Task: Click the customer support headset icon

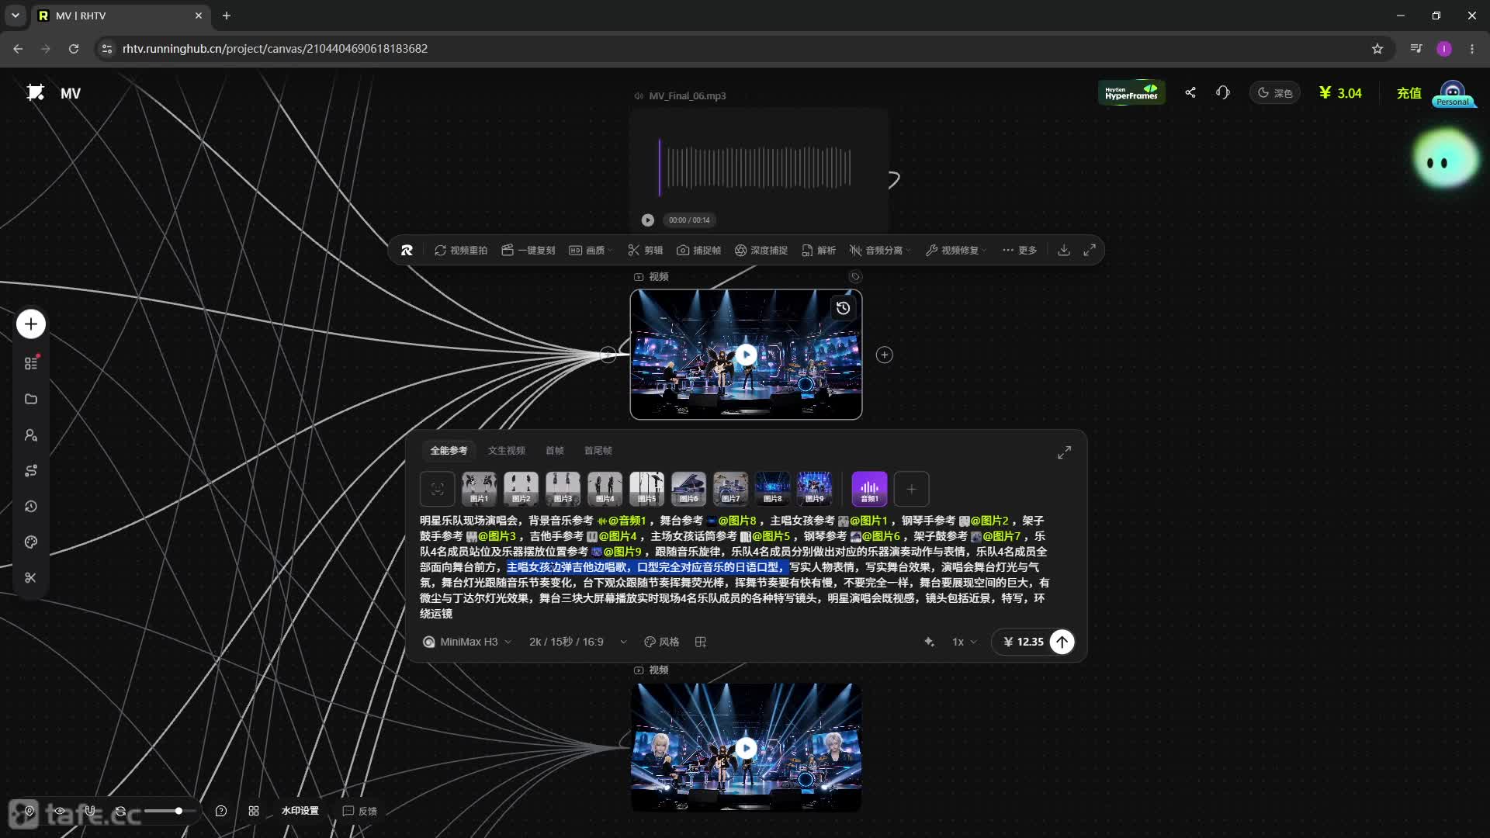Action: (x=1223, y=93)
